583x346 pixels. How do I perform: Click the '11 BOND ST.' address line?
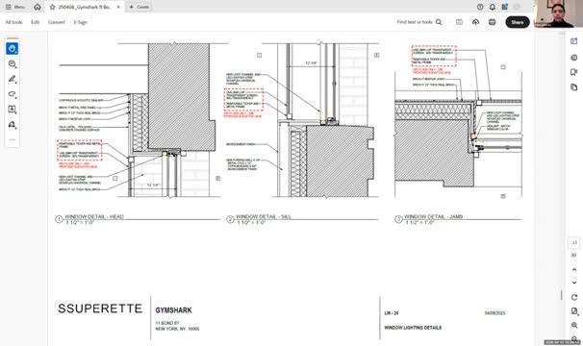167,323
